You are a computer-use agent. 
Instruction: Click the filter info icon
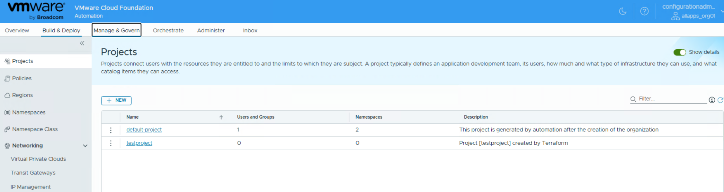click(x=712, y=100)
